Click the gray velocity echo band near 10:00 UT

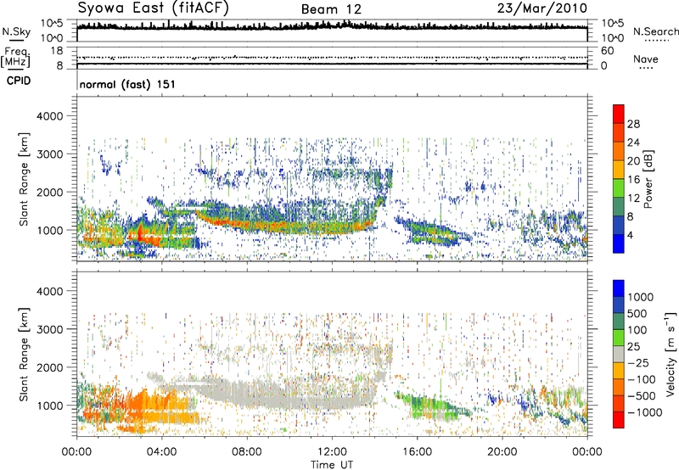coord(289,396)
